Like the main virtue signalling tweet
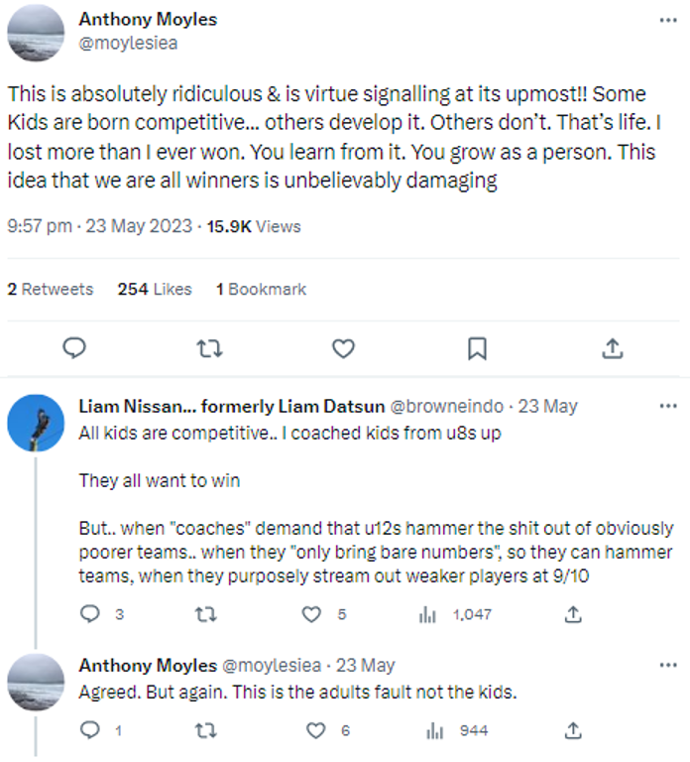This screenshot has width=690, height=762. point(343,348)
